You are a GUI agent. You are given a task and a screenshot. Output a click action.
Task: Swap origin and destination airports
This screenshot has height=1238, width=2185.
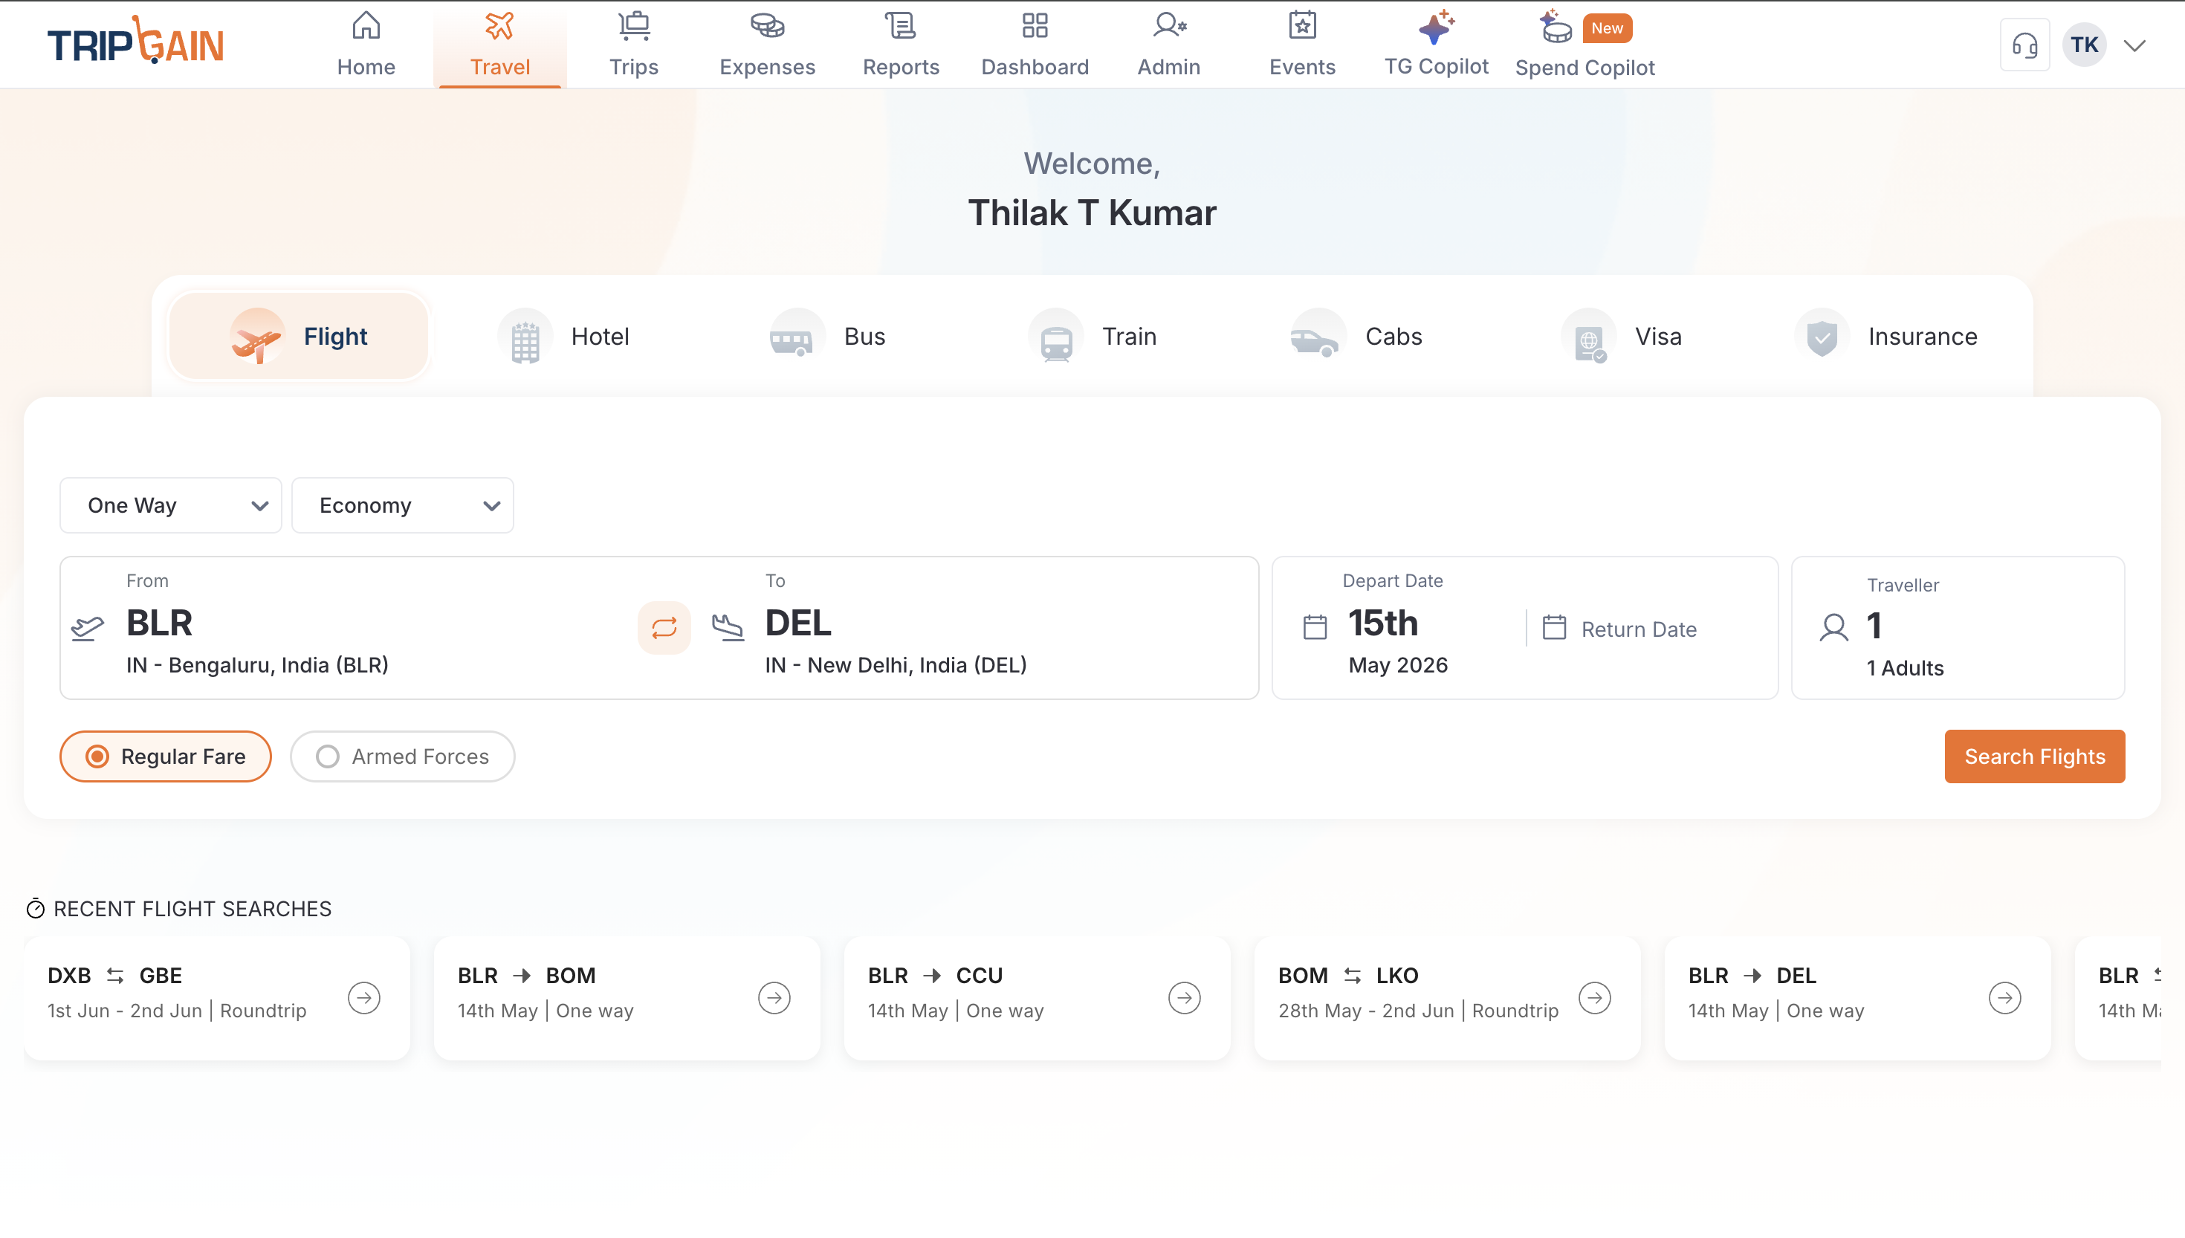coord(664,627)
